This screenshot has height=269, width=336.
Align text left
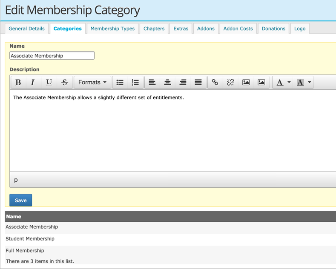point(152,82)
